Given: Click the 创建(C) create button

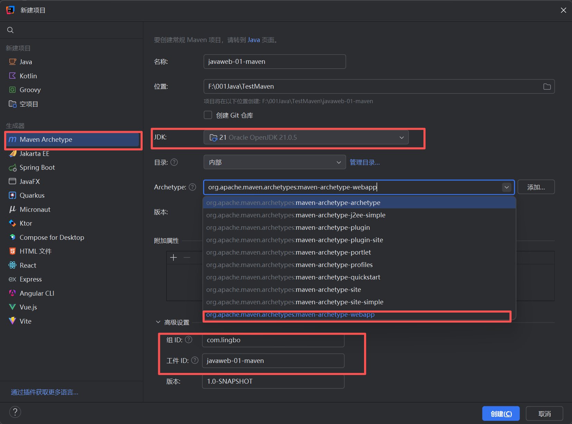Looking at the screenshot, I should pos(501,414).
